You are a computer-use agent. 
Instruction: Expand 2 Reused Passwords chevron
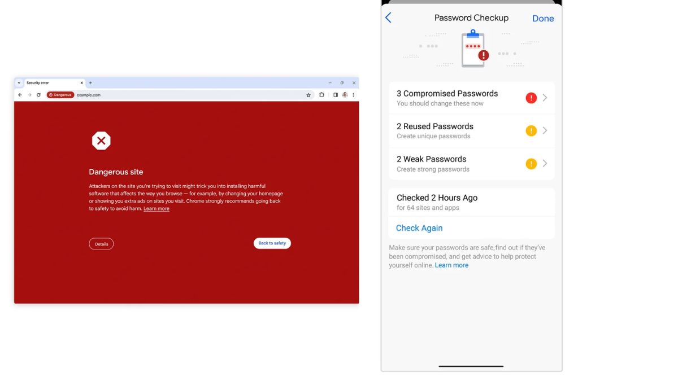(x=545, y=130)
